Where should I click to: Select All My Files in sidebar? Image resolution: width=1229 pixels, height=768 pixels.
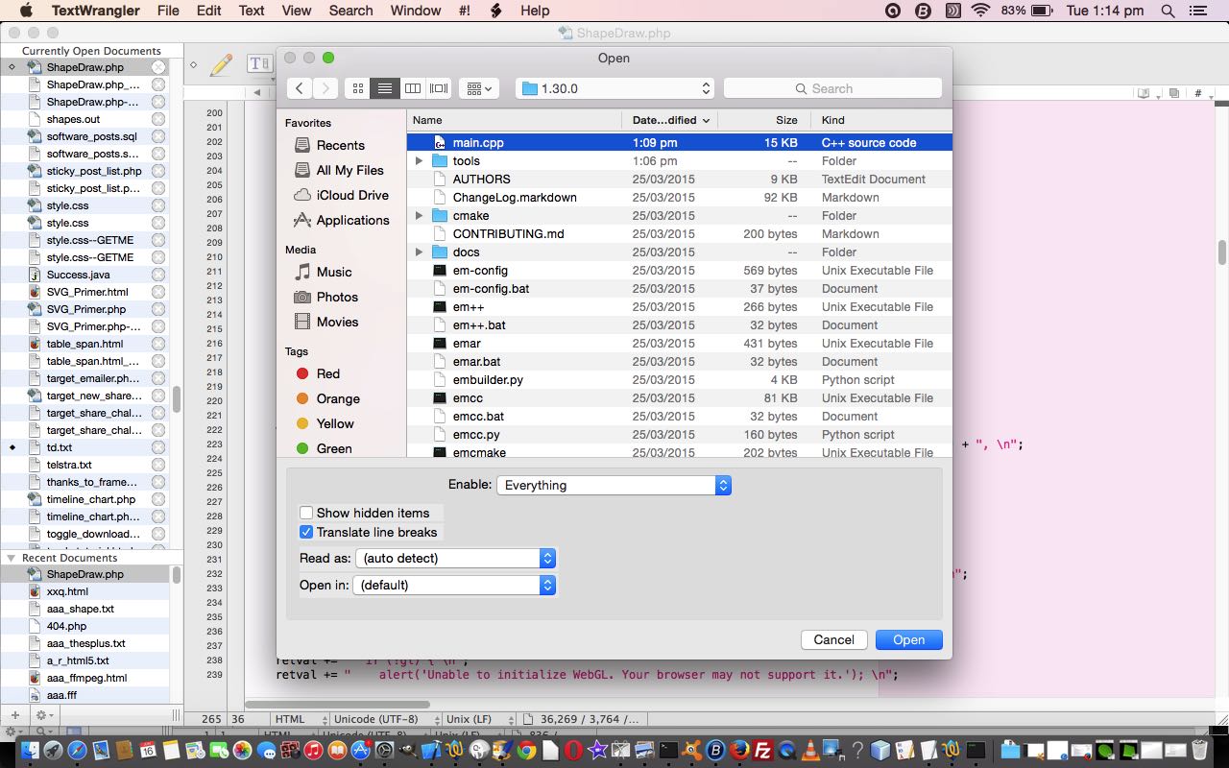(349, 170)
